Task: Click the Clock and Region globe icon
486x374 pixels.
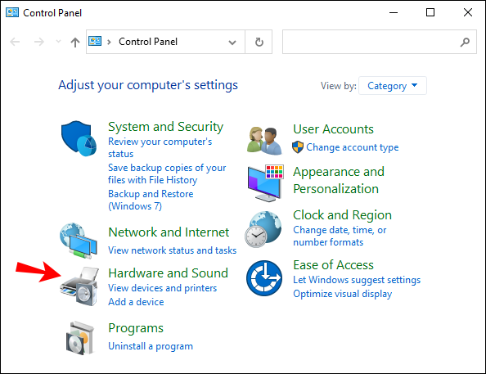Action: (263, 229)
